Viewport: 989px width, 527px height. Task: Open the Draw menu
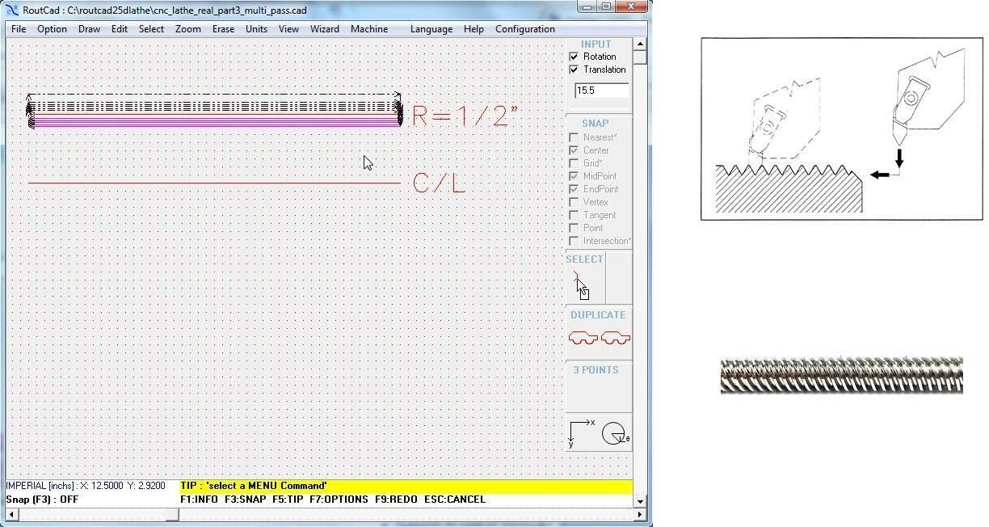coord(89,29)
